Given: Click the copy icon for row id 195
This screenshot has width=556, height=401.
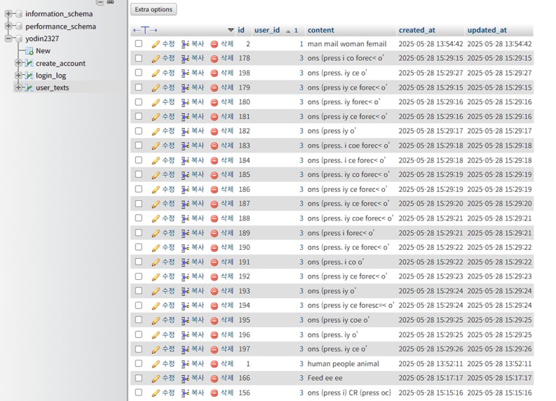Looking at the screenshot, I should pos(185,321).
